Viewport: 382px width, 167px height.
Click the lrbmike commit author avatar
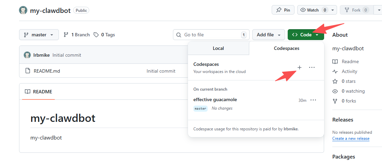pos(27,55)
